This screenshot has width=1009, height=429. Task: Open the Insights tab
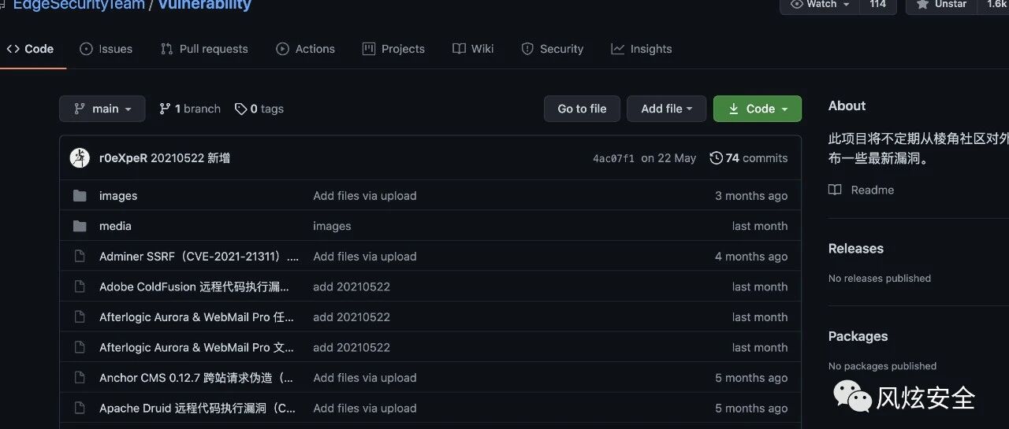tap(642, 49)
